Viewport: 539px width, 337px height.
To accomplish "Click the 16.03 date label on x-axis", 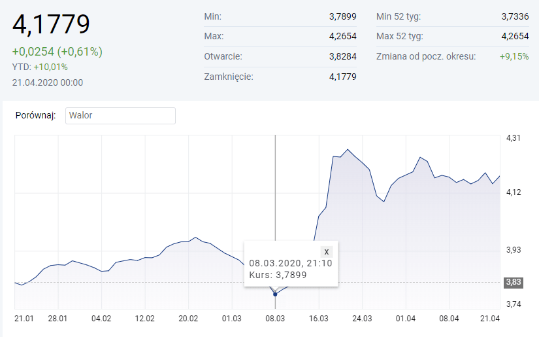I will tap(318, 318).
